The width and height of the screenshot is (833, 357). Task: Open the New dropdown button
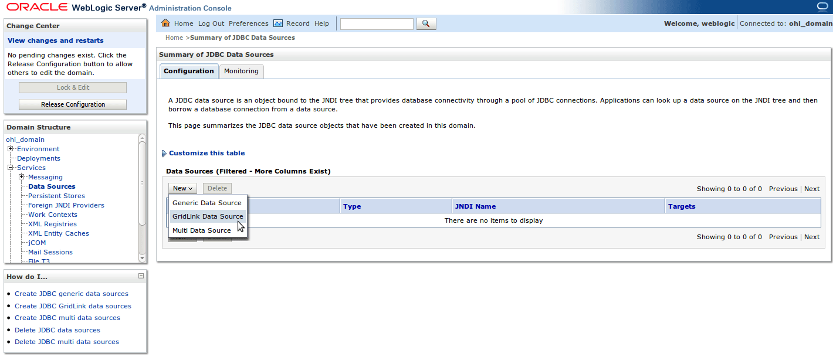point(182,188)
